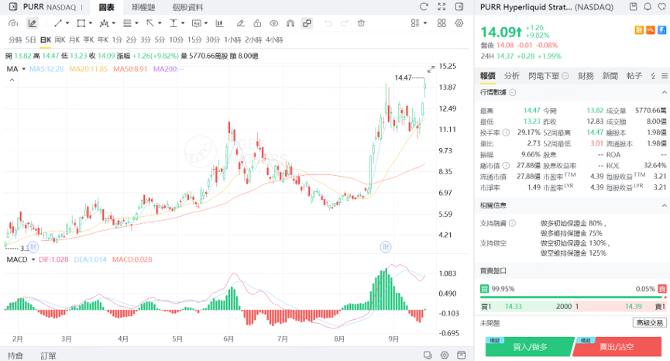Toggle the linked drawings sync button

307,23
